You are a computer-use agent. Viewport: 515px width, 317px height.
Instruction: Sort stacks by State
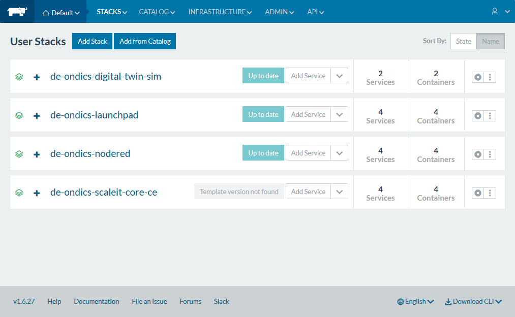[x=464, y=41]
